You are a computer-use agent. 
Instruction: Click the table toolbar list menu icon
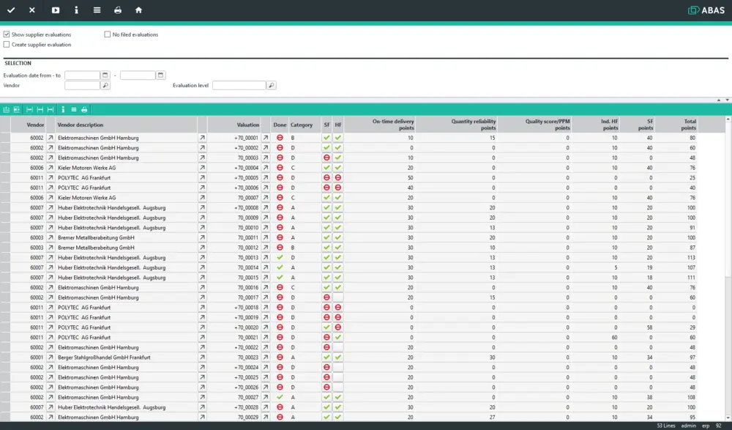click(74, 109)
